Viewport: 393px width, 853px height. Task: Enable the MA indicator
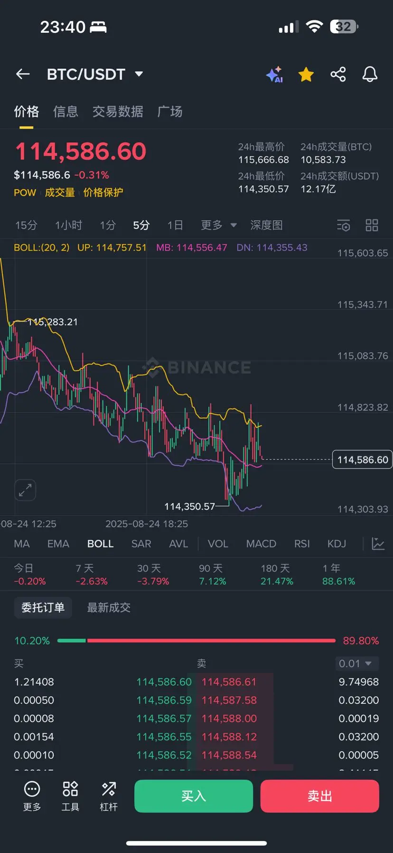click(22, 544)
